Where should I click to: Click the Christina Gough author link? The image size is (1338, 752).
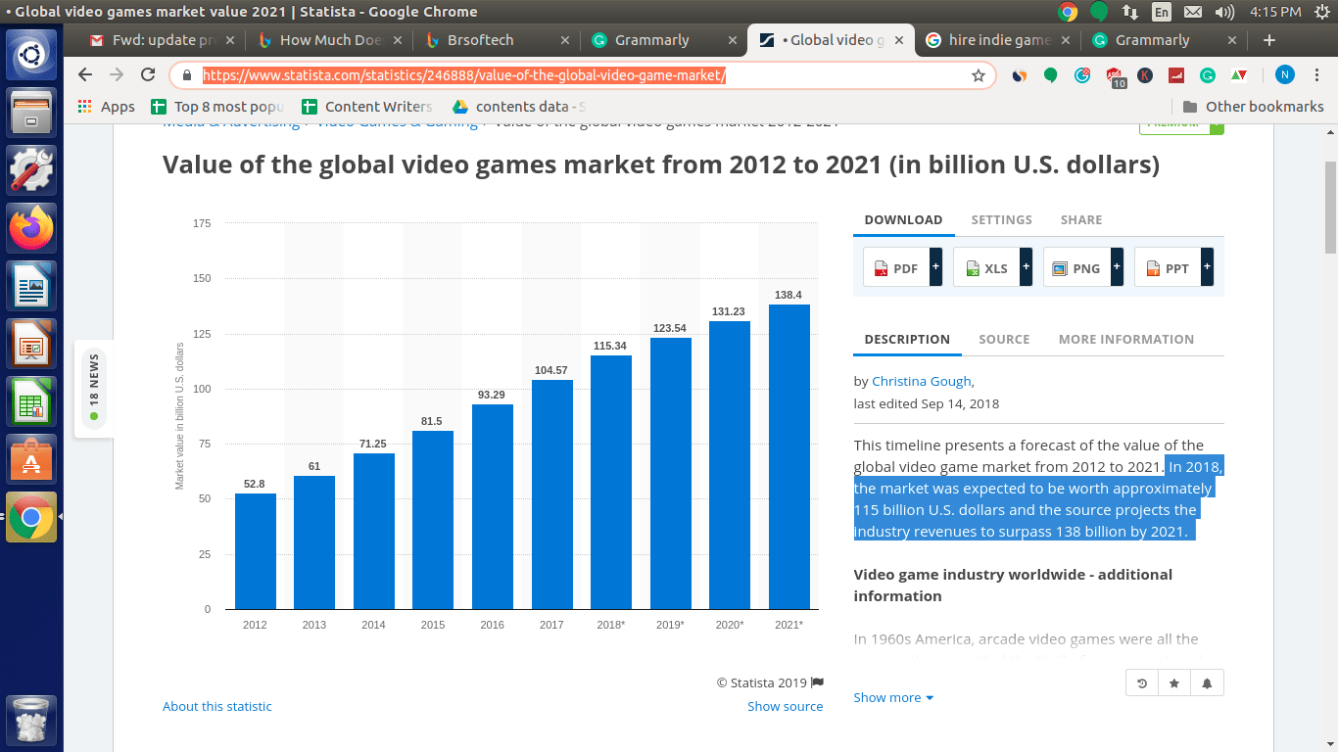click(922, 381)
